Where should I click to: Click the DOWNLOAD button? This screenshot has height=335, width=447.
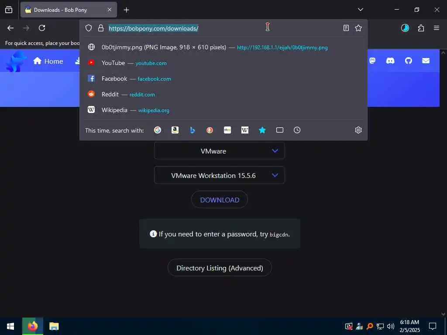click(x=219, y=200)
